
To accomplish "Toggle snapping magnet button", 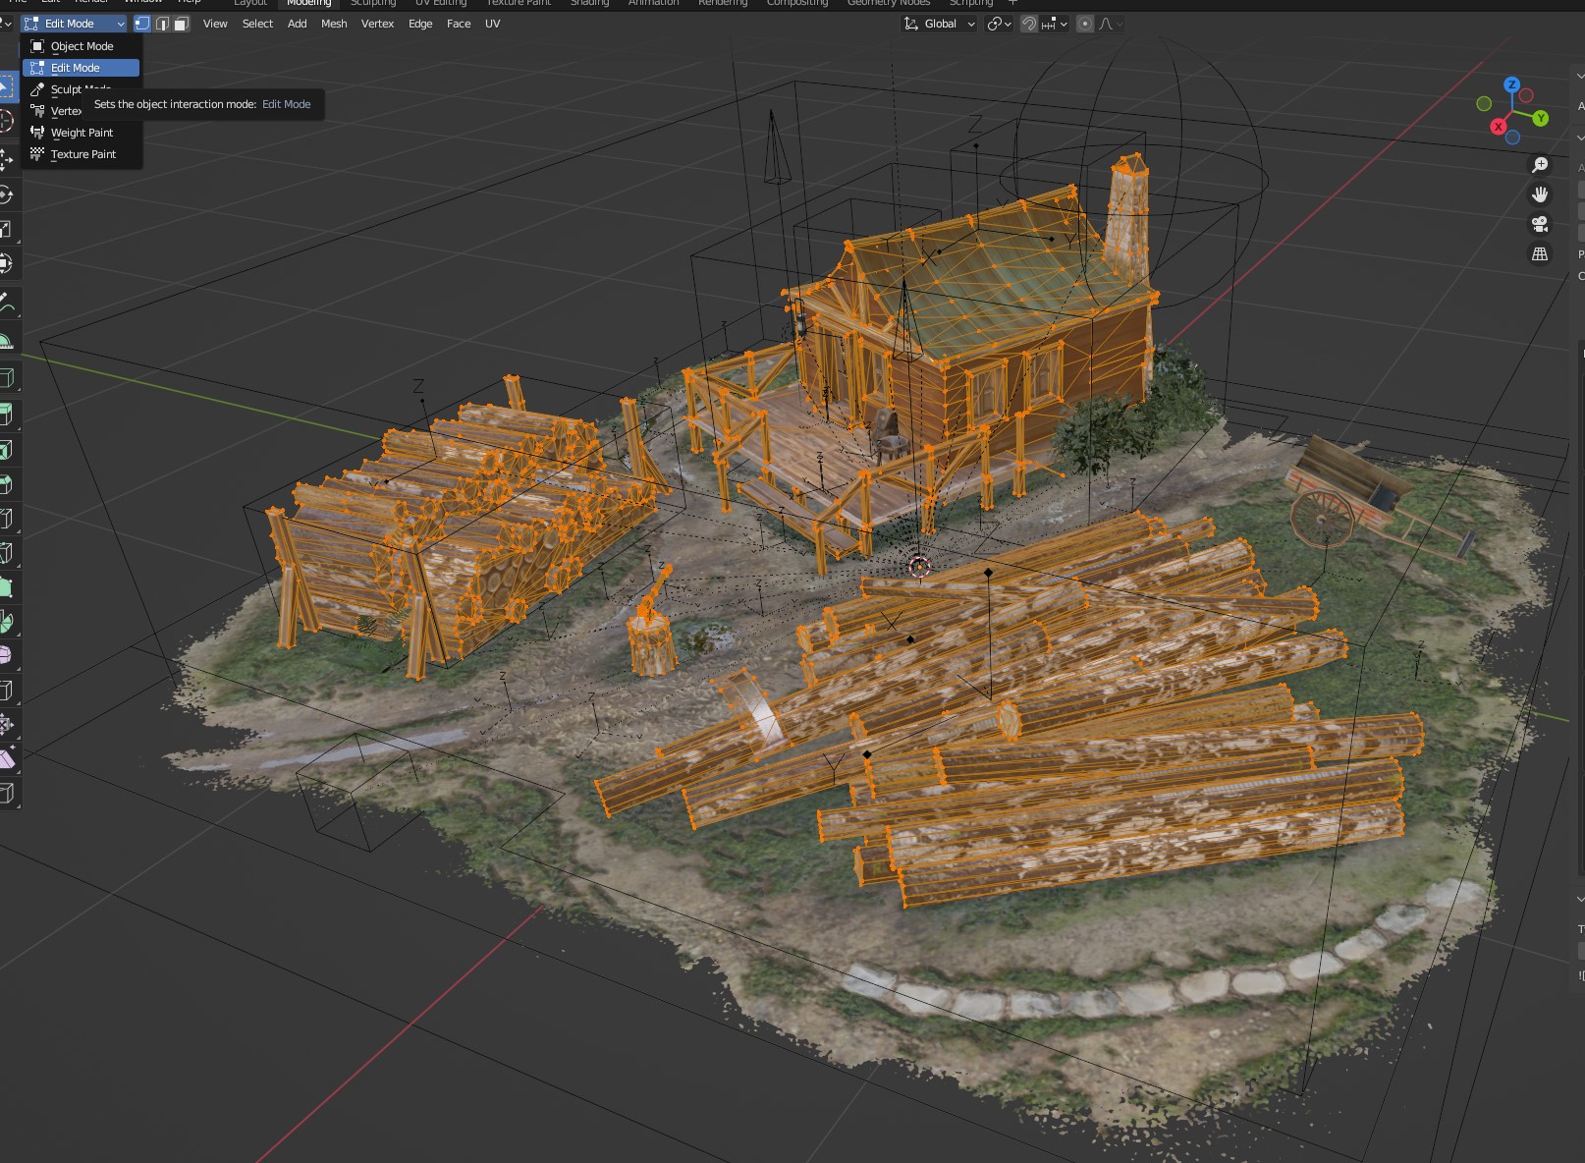I will [1028, 24].
